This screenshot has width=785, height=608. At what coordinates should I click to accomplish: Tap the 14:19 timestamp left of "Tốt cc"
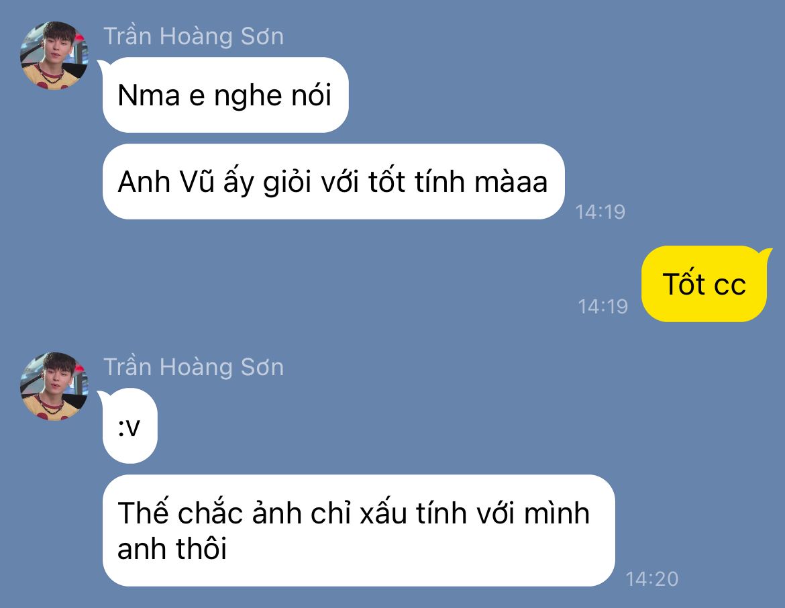[603, 307]
